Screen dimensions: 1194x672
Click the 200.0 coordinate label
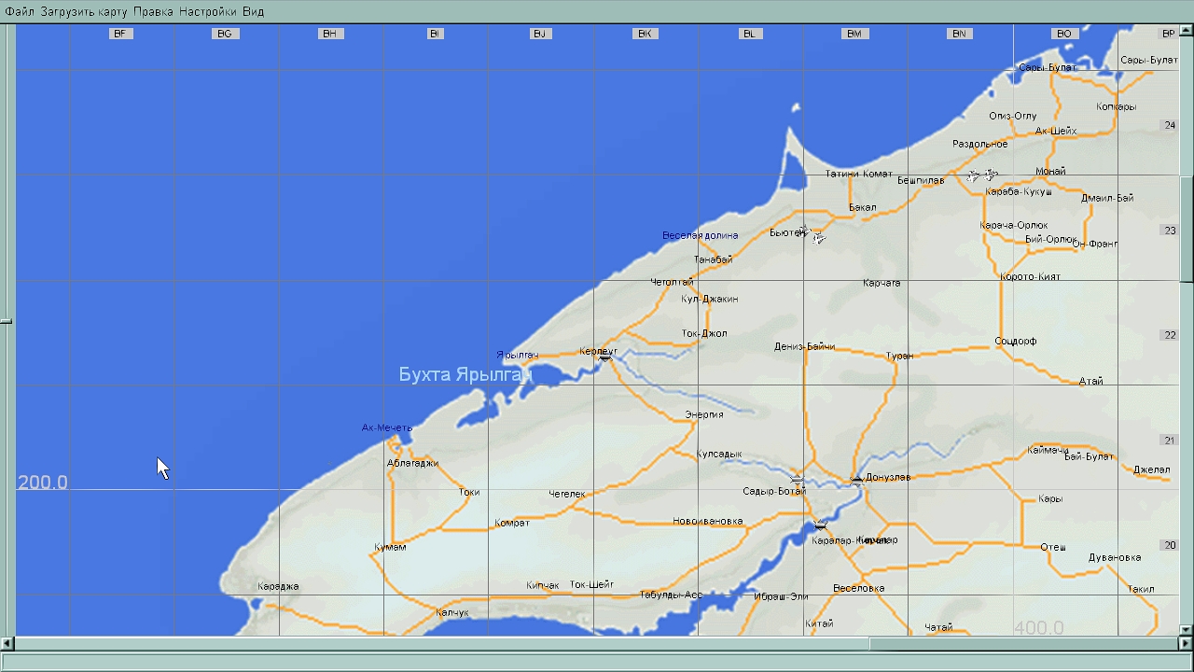pos(43,483)
